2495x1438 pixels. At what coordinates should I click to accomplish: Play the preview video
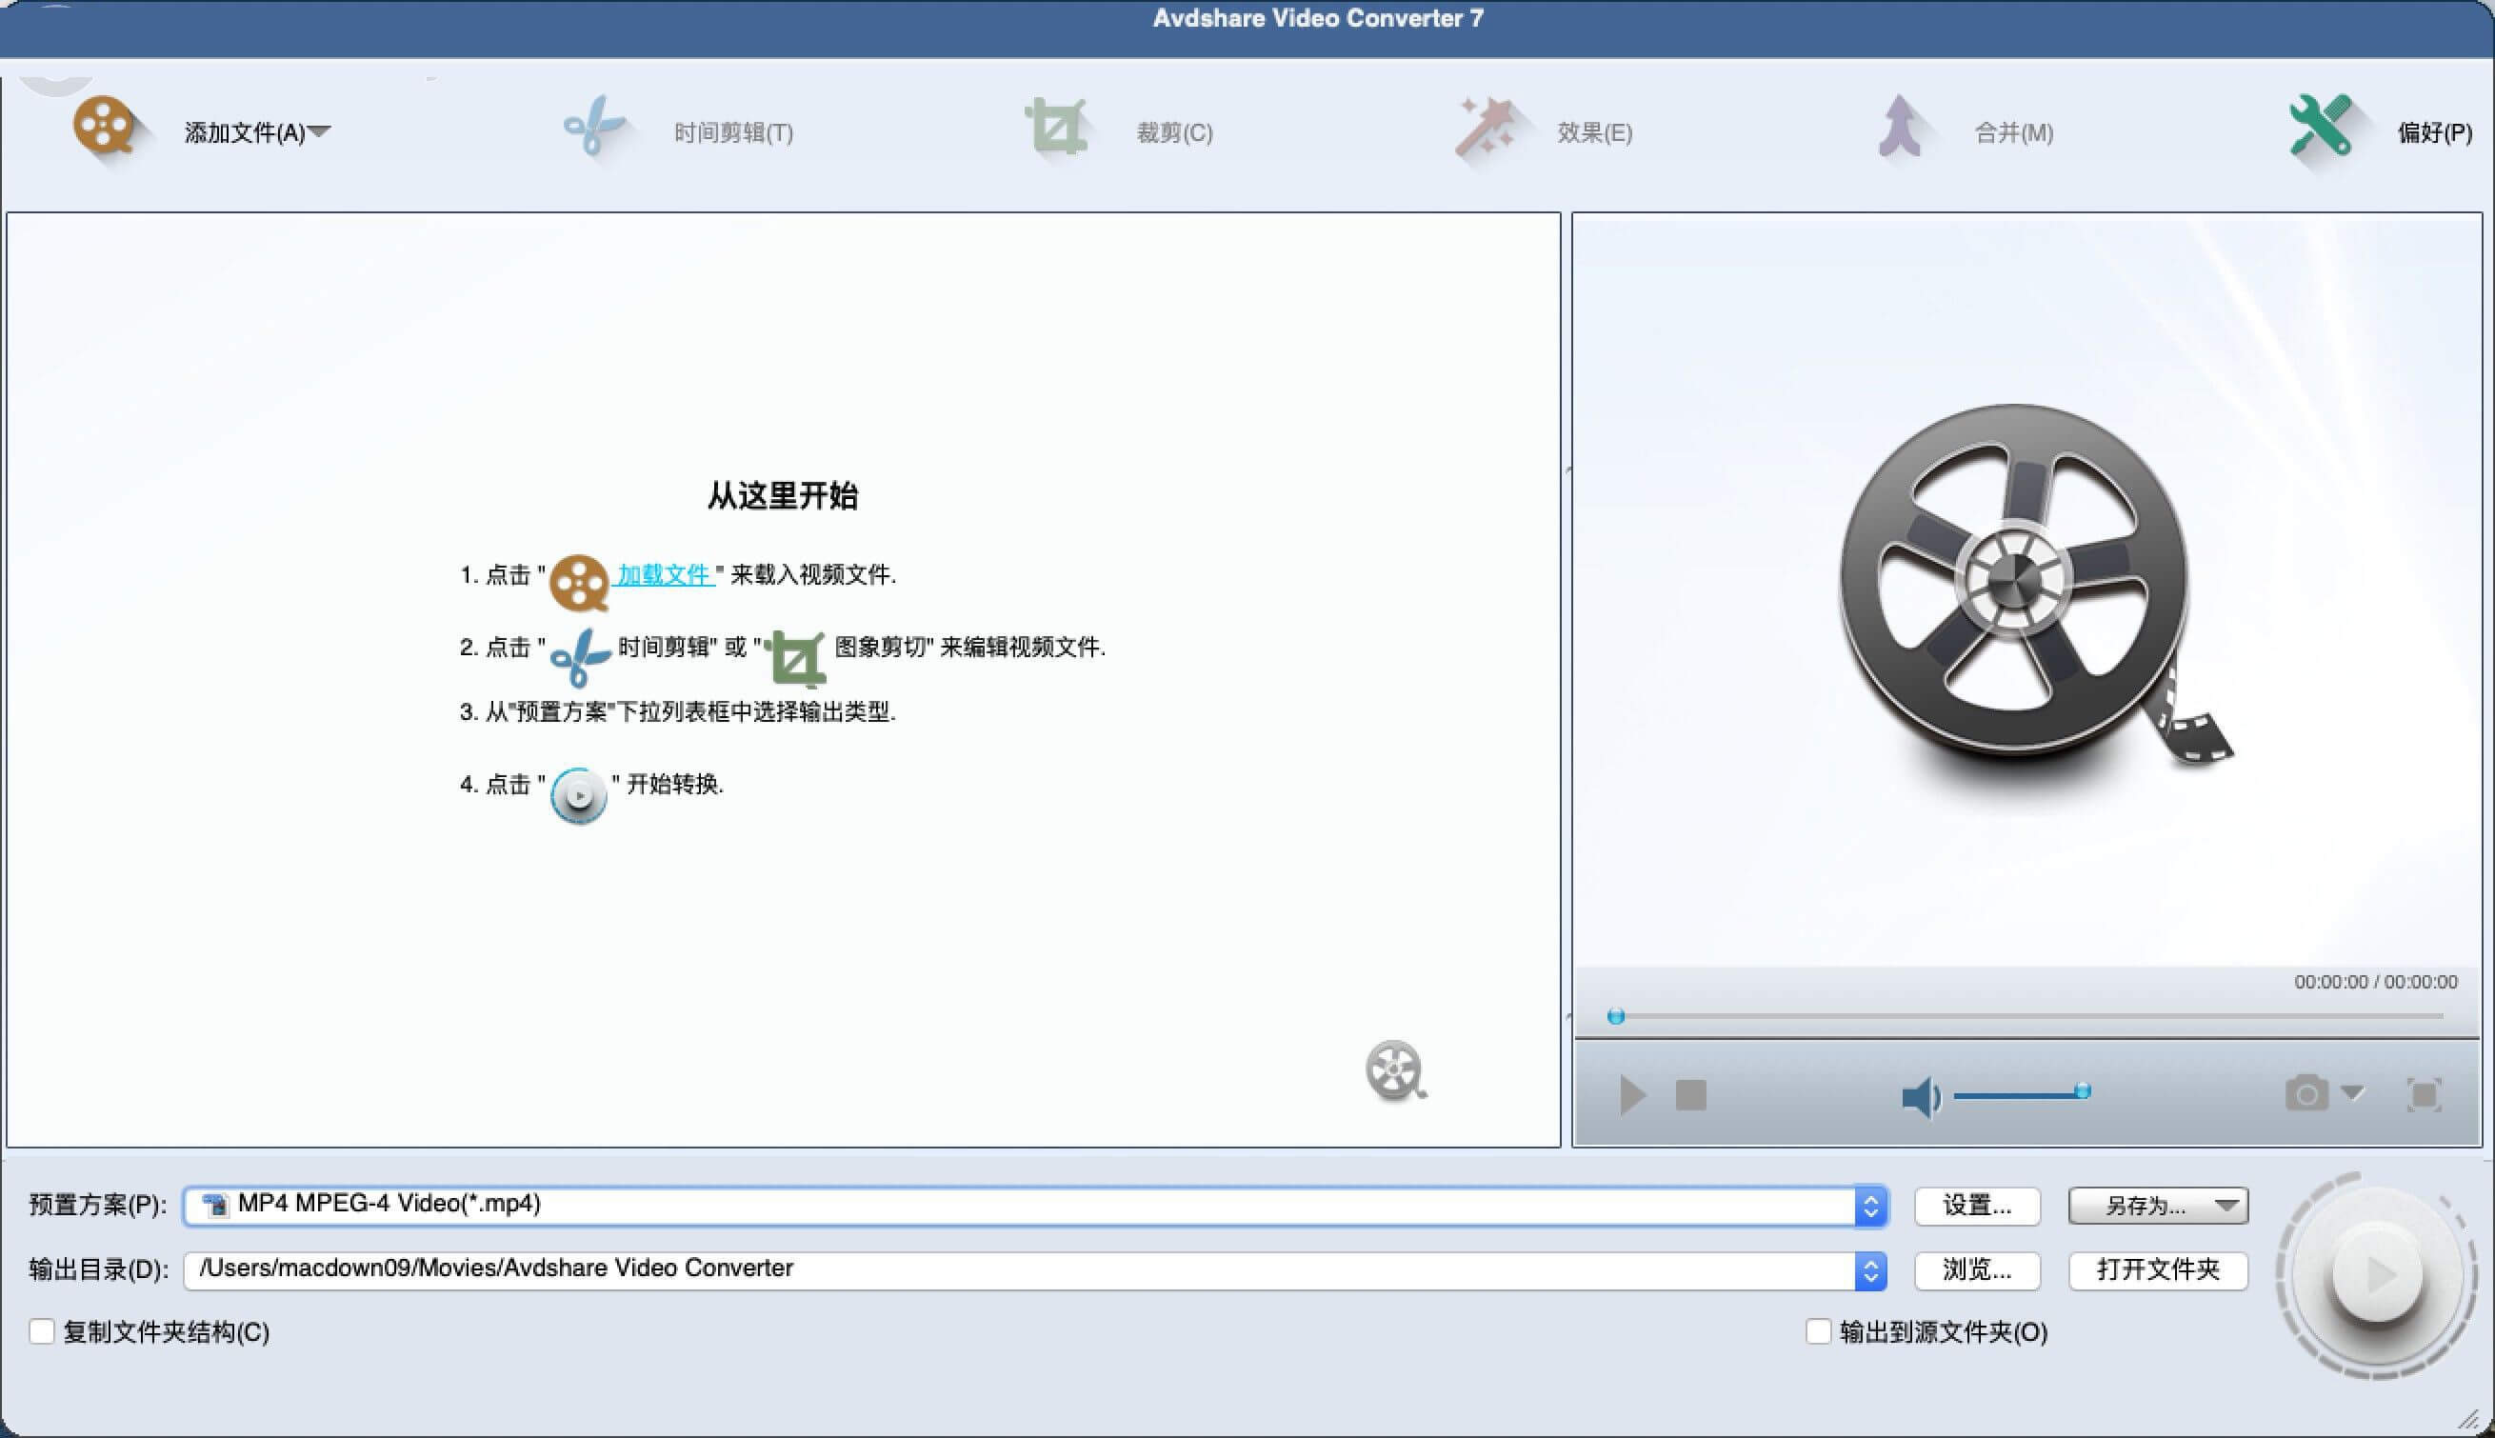point(1632,1095)
